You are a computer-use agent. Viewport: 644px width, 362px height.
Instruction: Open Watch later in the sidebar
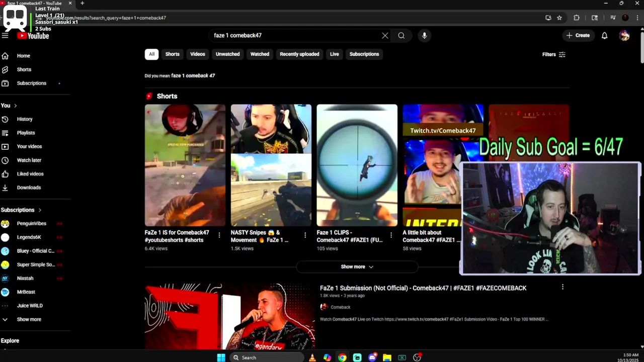(x=29, y=160)
